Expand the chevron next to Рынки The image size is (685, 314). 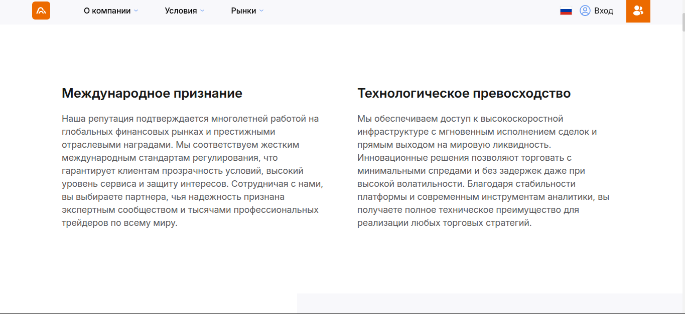click(x=261, y=11)
